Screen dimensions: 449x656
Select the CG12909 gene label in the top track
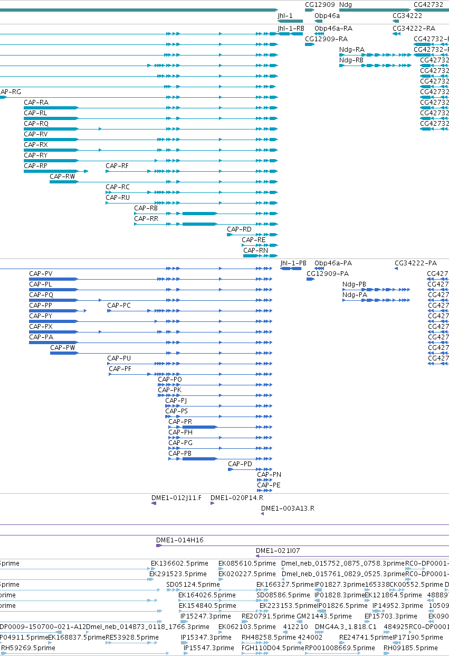pyautogui.click(x=320, y=5)
